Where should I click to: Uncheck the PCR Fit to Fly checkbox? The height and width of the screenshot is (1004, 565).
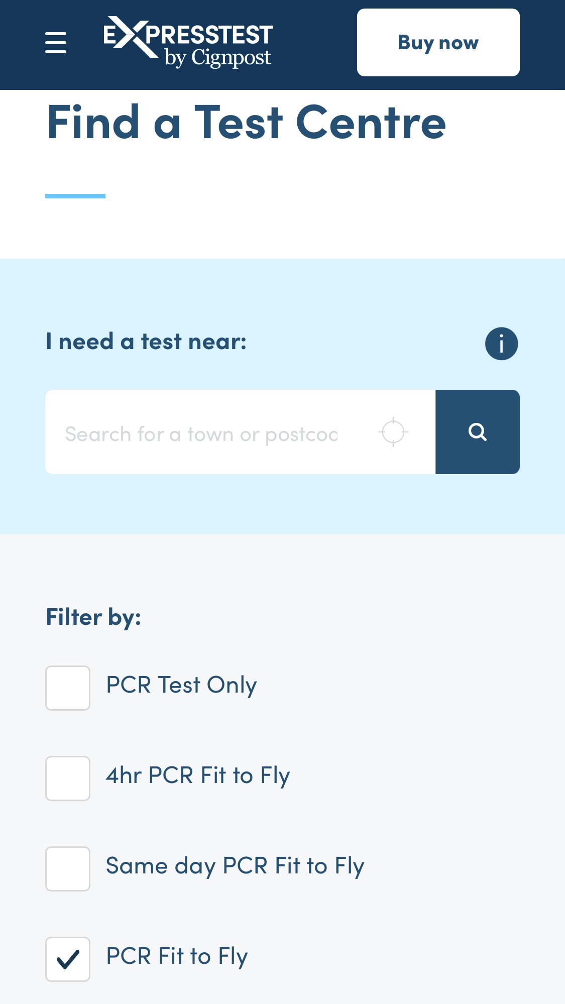click(x=68, y=959)
